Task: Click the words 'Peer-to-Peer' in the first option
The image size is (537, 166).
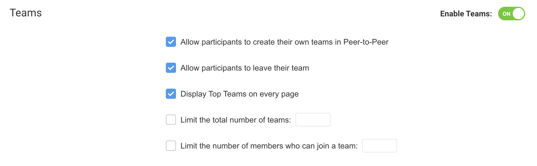Action: [x=366, y=42]
